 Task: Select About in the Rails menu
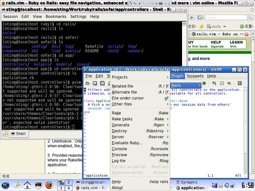pyautogui.click(x=140, y=188)
